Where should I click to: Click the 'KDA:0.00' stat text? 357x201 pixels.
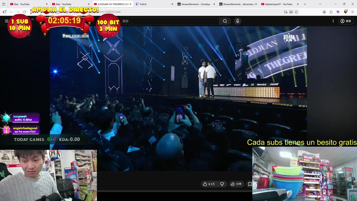pos(69,140)
